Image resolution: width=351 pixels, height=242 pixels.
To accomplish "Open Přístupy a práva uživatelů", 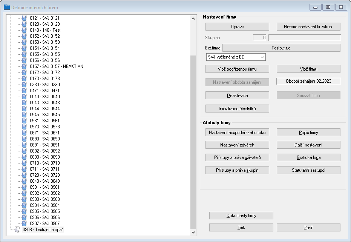I will pyautogui.click(x=237, y=157).
